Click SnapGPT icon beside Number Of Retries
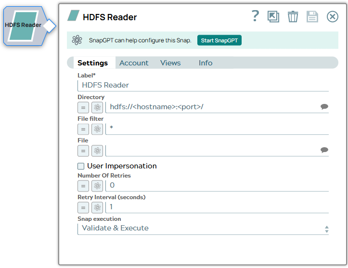Image resolution: width=348 pixels, height=268 pixels. click(x=97, y=186)
